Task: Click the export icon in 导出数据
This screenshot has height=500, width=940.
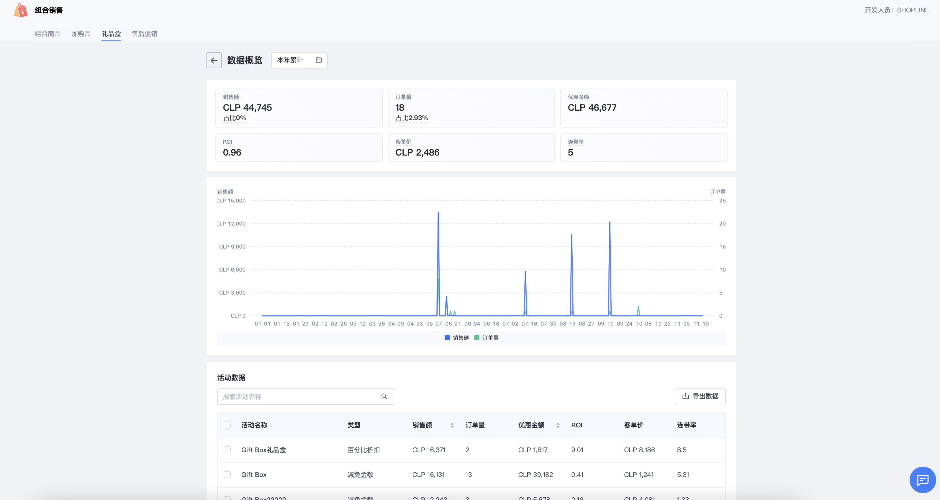Action: click(x=686, y=396)
